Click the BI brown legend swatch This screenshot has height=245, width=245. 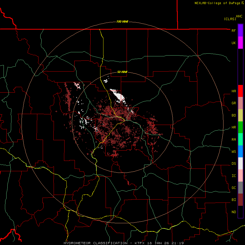tap(240, 200)
